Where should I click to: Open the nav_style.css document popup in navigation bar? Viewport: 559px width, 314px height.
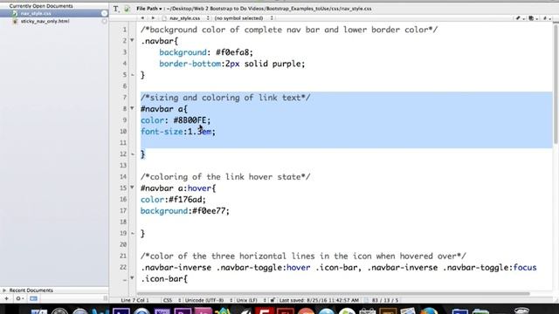tap(186, 17)
